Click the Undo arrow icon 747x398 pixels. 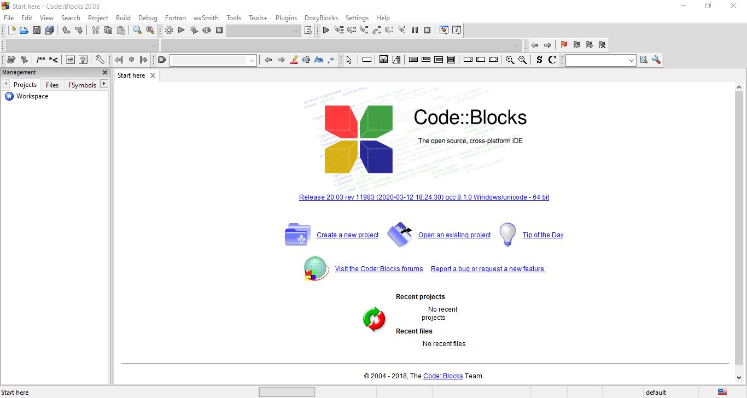[x=66, y=31]
